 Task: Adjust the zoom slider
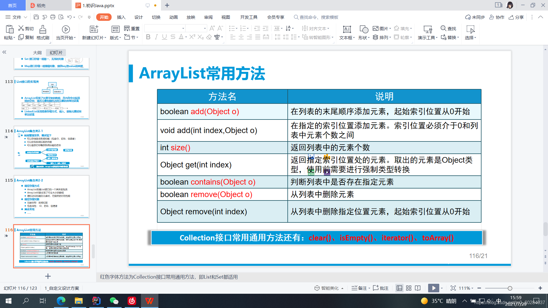510,288
